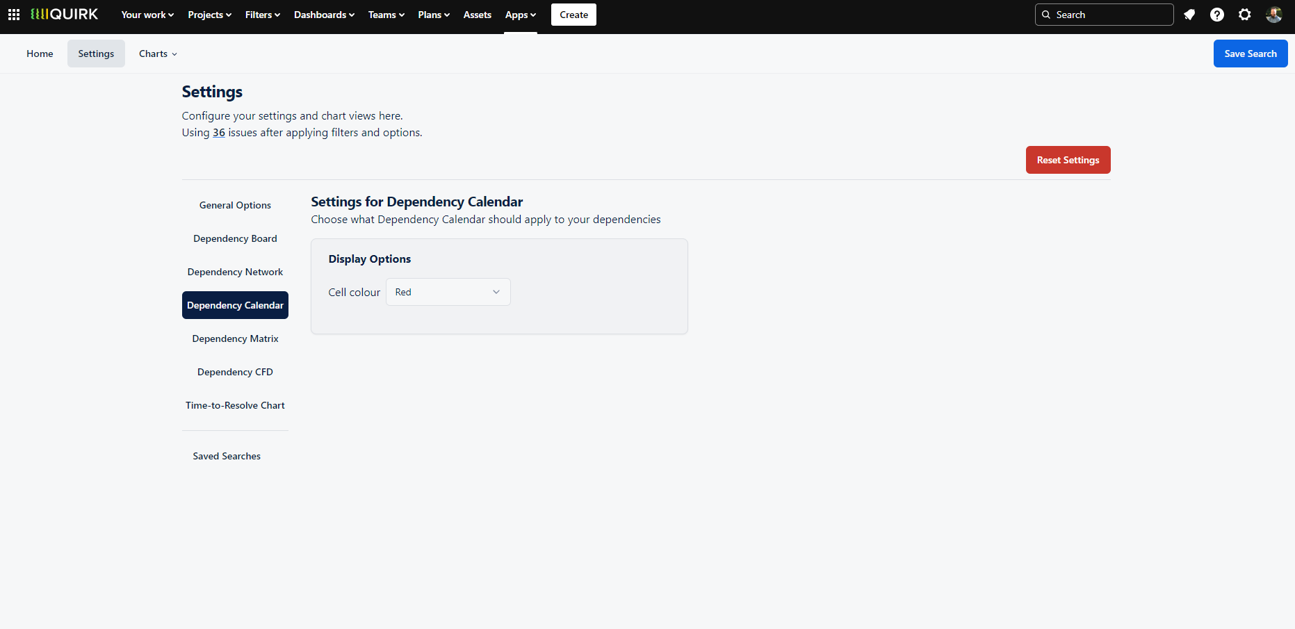Go to the Home tab
Screen dimensions: 1295x629
tap(40, 54)
